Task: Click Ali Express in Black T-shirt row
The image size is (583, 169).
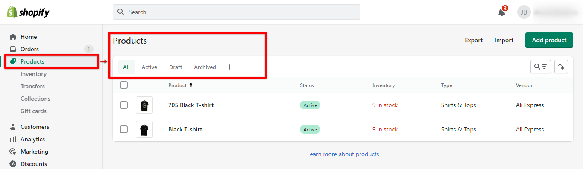Action: 530,129
